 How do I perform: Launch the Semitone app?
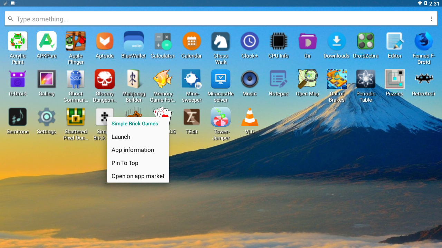point(18,117)
